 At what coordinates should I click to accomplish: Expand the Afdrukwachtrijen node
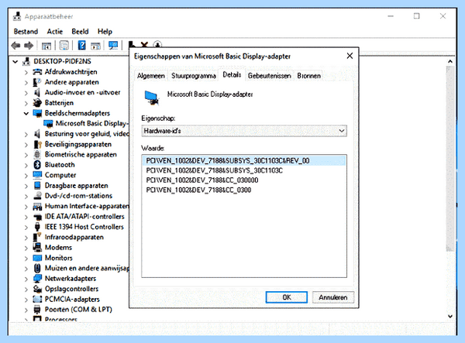(x=26, y=72)
